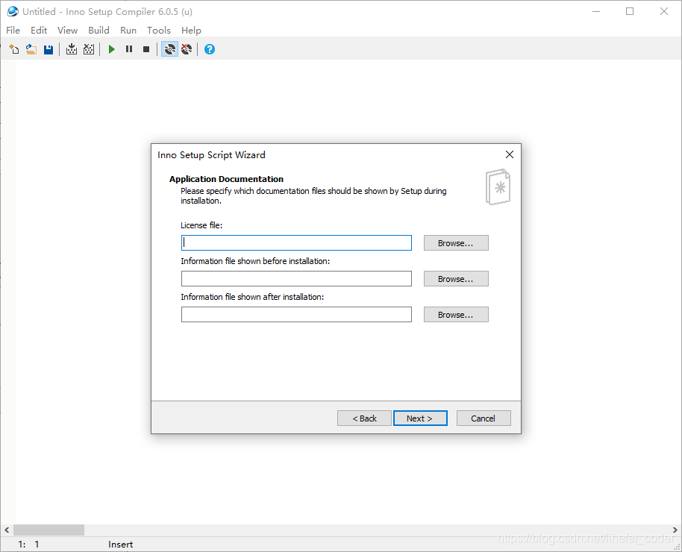
Task: Open the Build menu
Action: tap(98, 30)
